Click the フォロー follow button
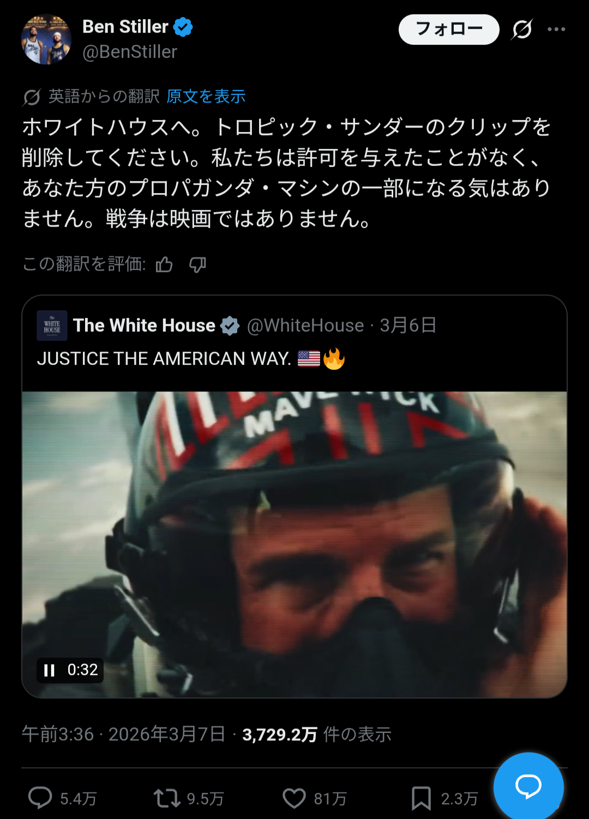 click(449, 29)
